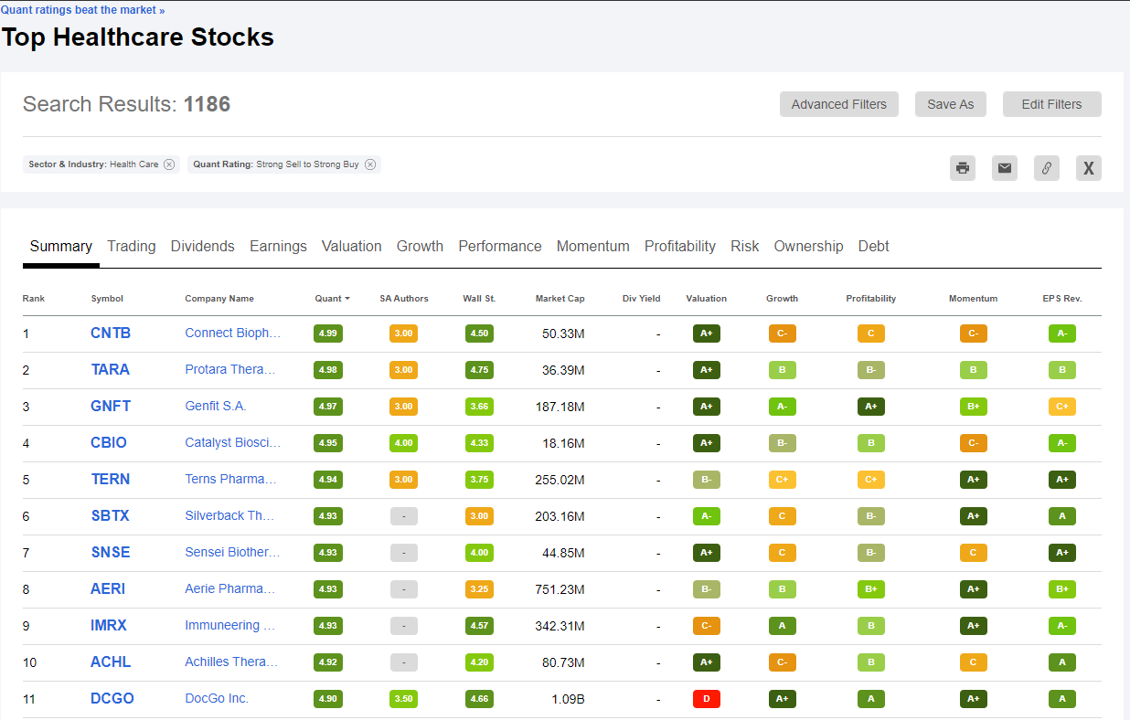Open the CBIO symbol link
Screen dimensions: 1130x720
coord(109,442)
